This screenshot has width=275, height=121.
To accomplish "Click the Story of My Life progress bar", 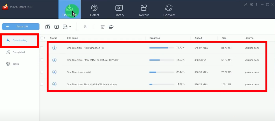I will tap(162, 60).
